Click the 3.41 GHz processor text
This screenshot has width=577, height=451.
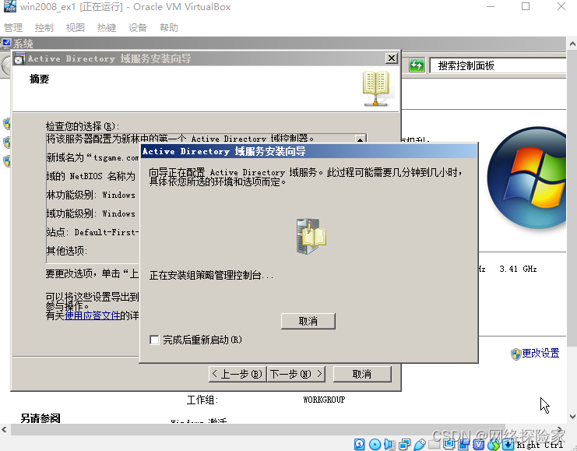coord(518,269)
